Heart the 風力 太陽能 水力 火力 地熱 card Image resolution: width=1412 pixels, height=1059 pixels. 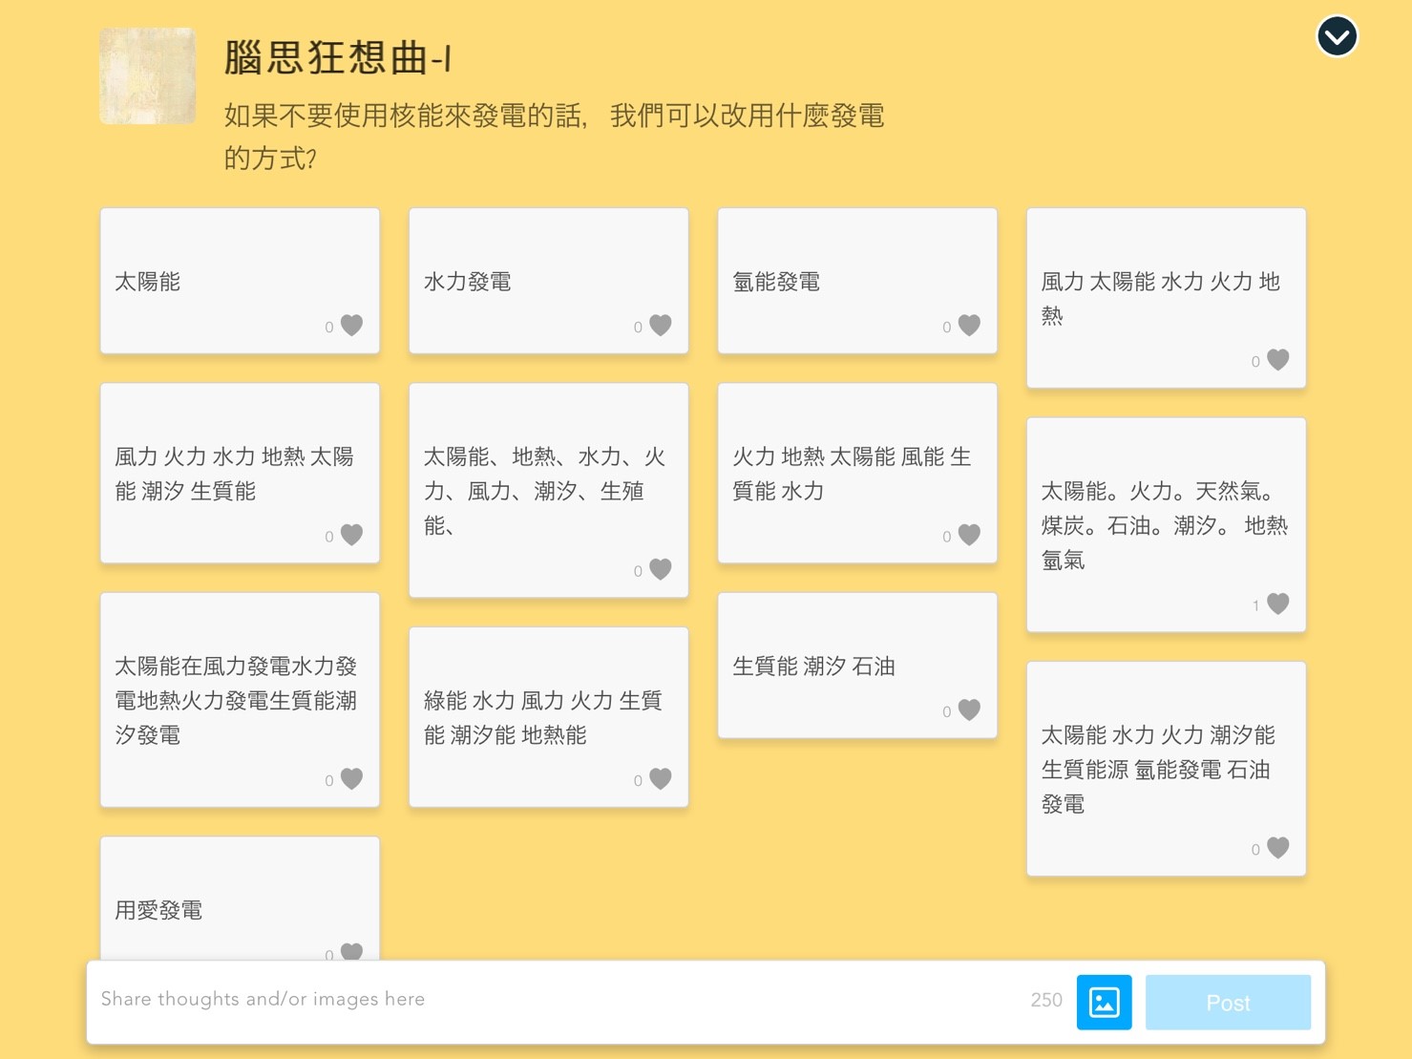pyautogui.click(x=1277, y=360)
